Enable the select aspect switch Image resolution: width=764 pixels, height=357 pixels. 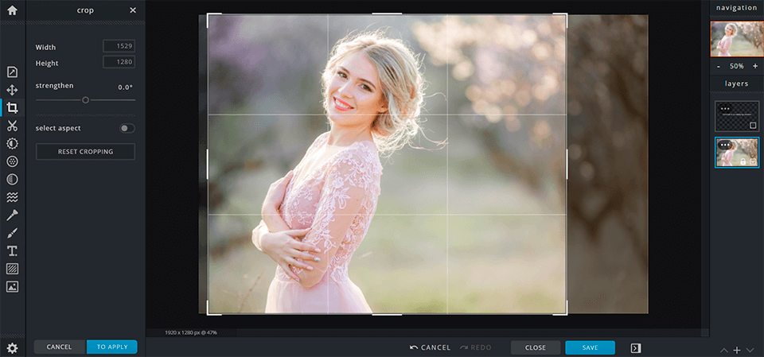click(x=127, y=128)
